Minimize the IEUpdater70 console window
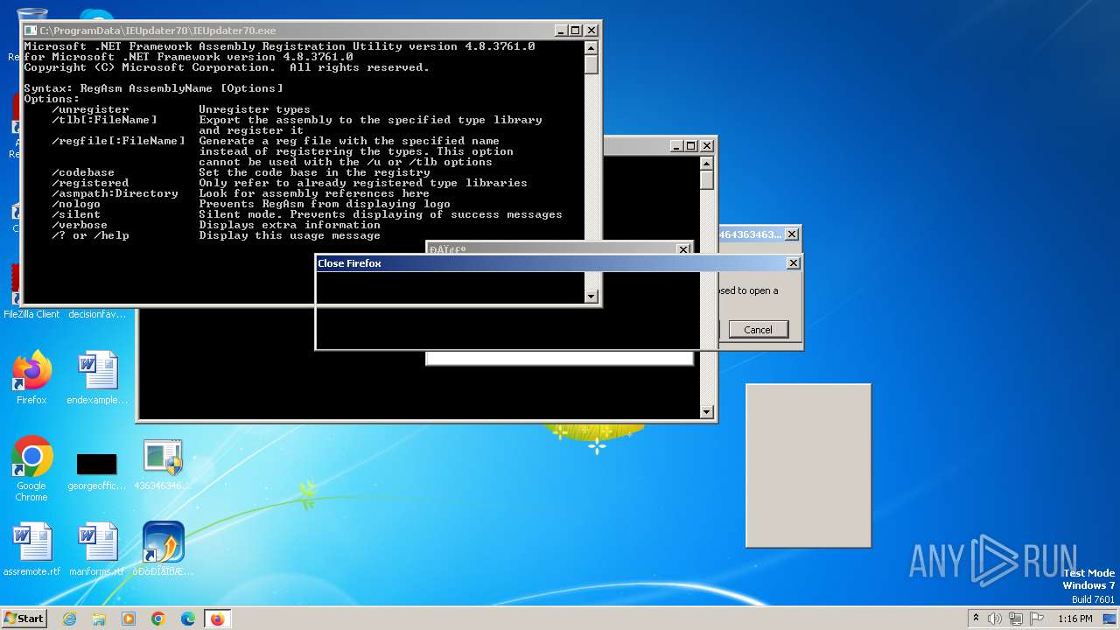The width and height of the screenshot is (1120, 630). point(560,31)
